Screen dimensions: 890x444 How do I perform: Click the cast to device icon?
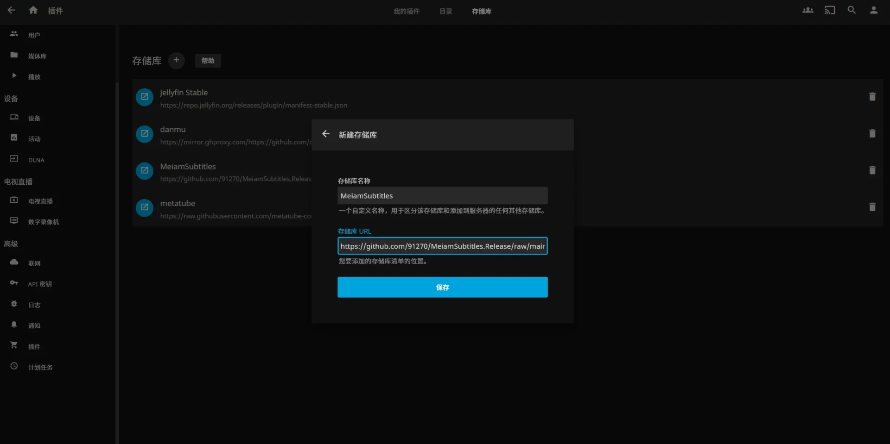(829, 10)
